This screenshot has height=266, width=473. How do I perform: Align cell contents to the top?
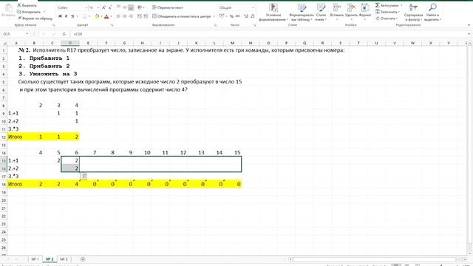tap(118, 7)
